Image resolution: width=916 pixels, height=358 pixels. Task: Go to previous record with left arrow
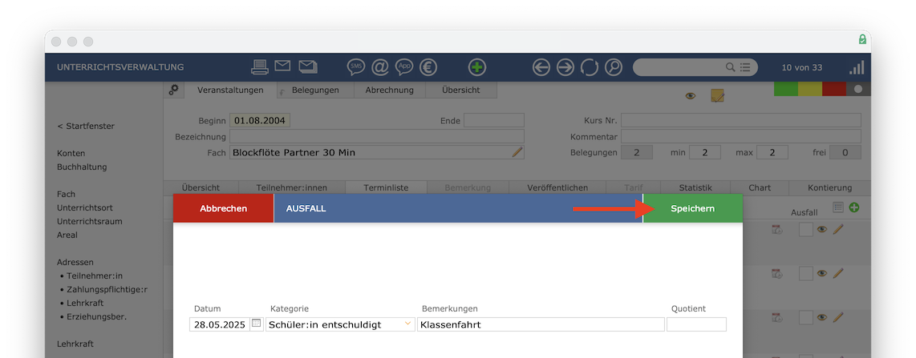click(541, 67)
